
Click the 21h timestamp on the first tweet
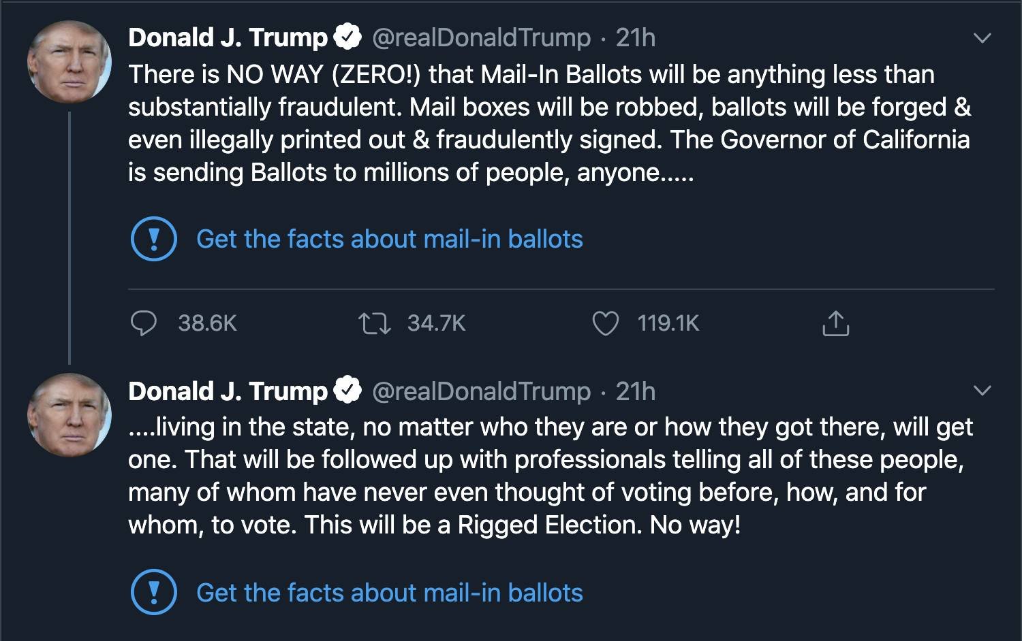click(x=635, y=37)
